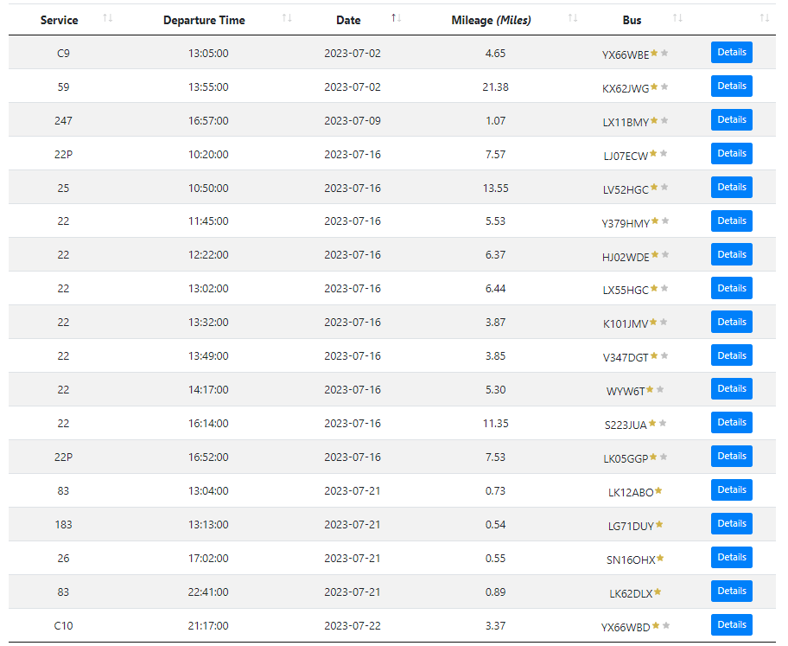This screenshot has width=788, height=646.
Task: Open Details for service C9 at 13:05:00
Action: 731,53
